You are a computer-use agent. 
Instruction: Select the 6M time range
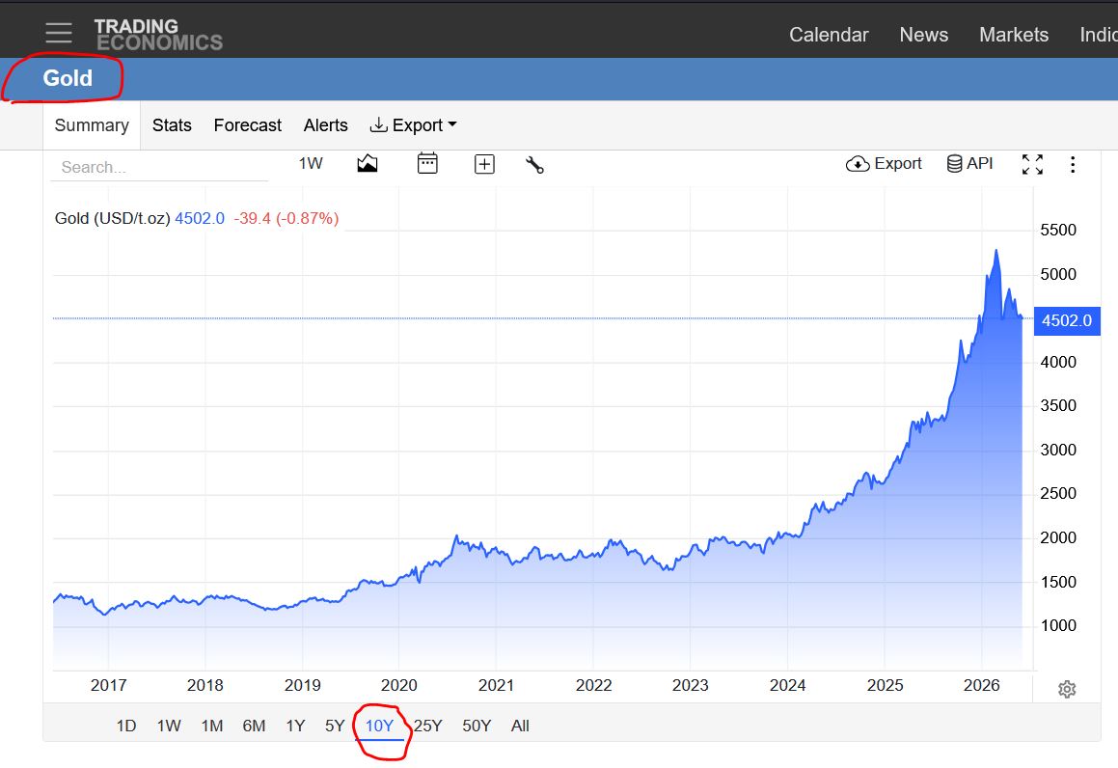point(254,726)
